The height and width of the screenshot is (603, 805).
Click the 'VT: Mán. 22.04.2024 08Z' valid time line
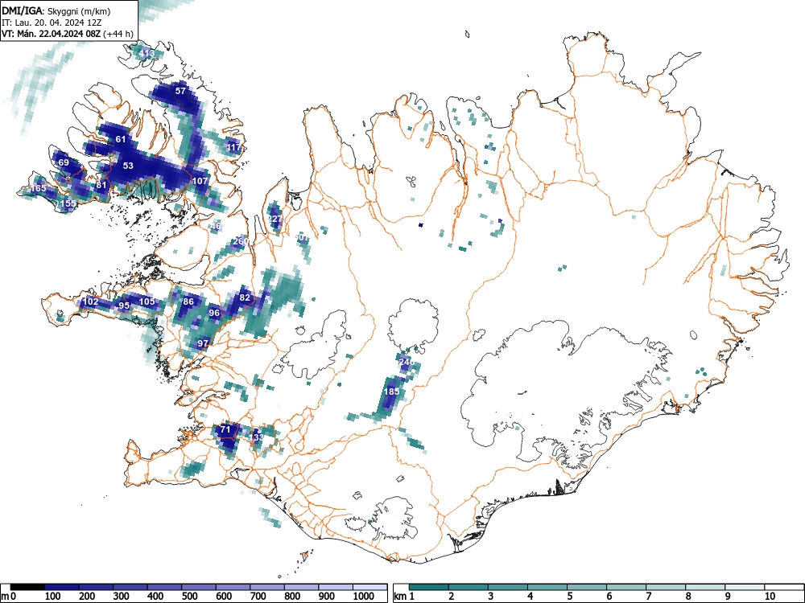(52, 34)
